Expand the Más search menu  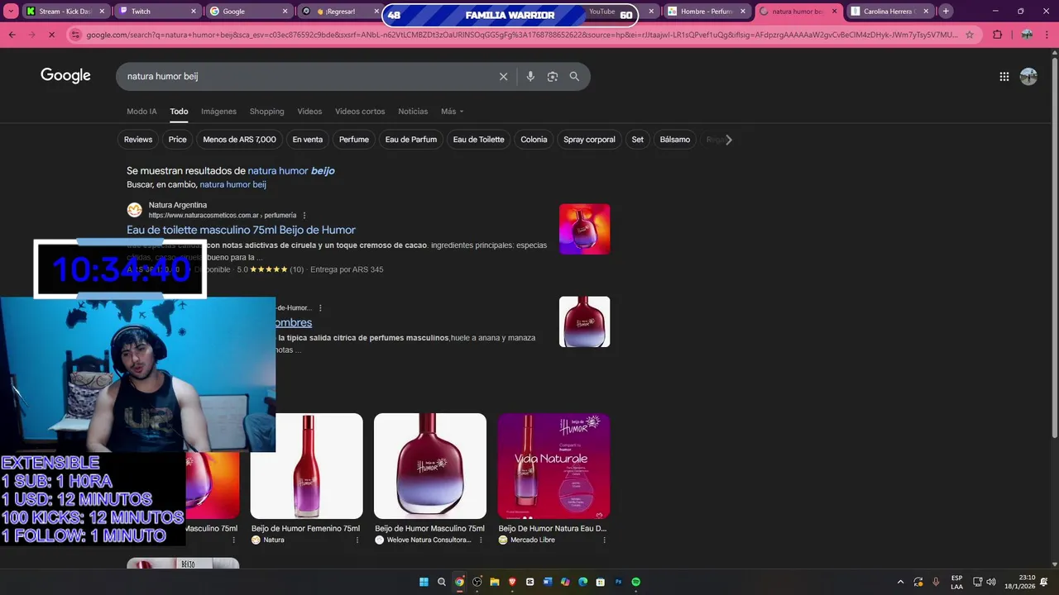coord(452,112)
